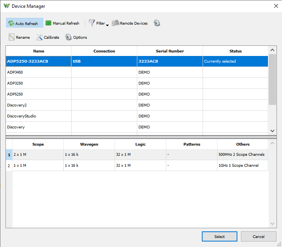Screen dimensions: 282x247
Task: Click configuration list scroll down arrow
Action: pos(272,224)
